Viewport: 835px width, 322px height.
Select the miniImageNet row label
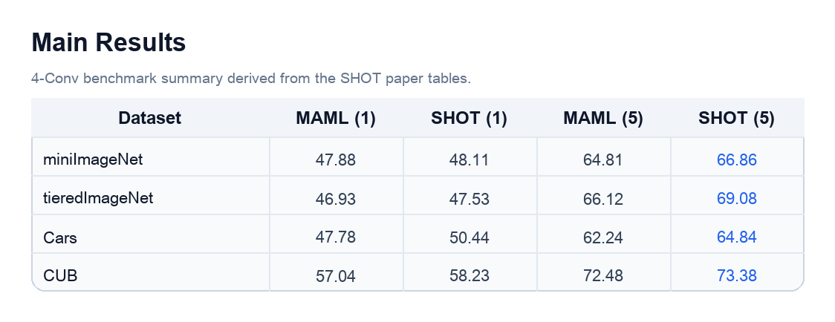coord(93,159)
